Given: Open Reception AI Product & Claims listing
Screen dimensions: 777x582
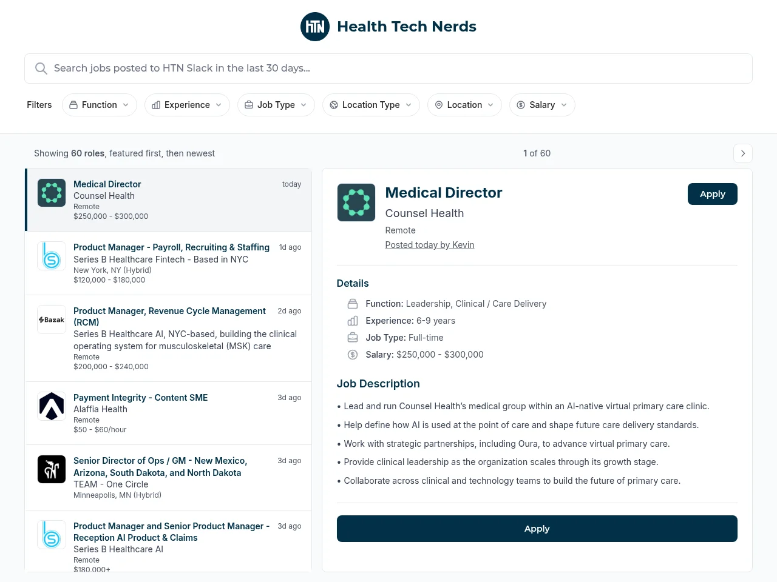Looking at the screenshot, I should 168,541.
